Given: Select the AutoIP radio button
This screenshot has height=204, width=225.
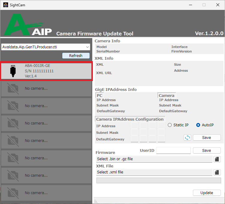Looking at the screenshot, I should [205, 125].
